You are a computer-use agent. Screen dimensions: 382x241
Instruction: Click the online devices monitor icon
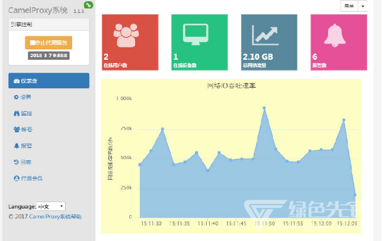[x=196, y=34]
